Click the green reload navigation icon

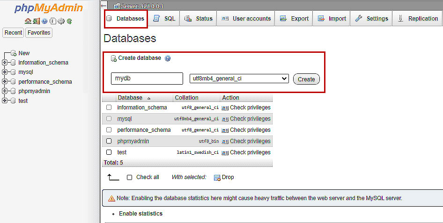pyautogui.click(x=69, y=21)
